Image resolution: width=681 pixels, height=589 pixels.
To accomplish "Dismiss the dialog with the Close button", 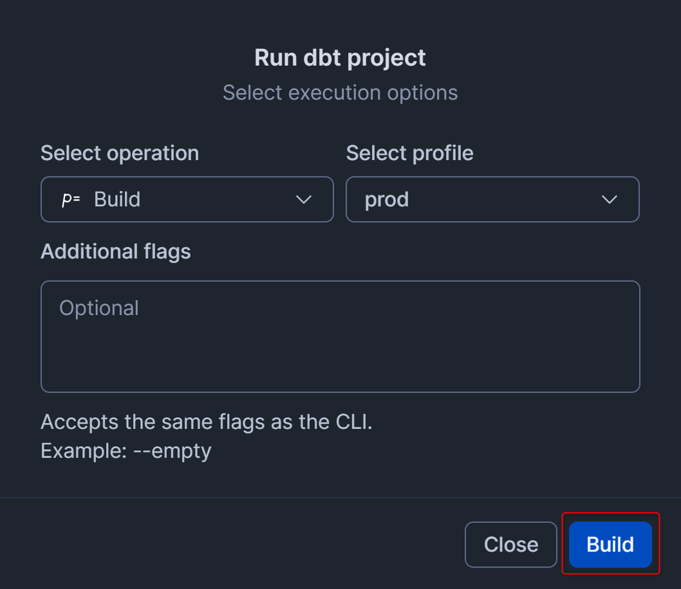I will (x=510, y=545).
